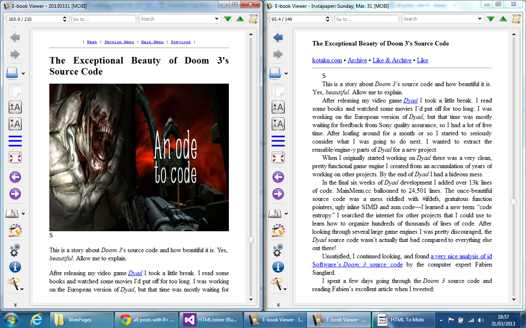The height and width of the screenshot is (328, 526).
Task: Toggle Table of Contents in Instapaper viewer
Action: pyautogui.click(x=278, y=141)
